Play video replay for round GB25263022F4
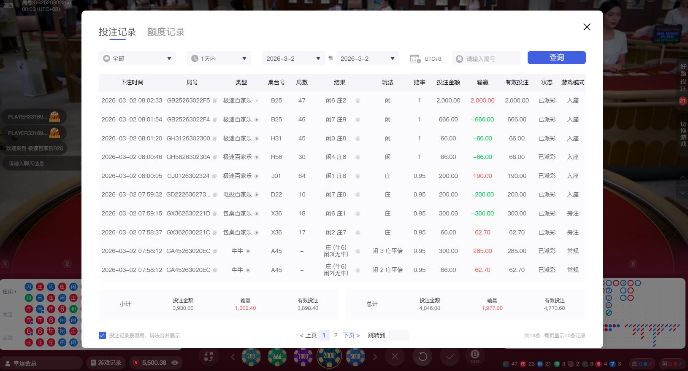Image resolution: width=688 pixels, height=371 pixels. (257, 120)
